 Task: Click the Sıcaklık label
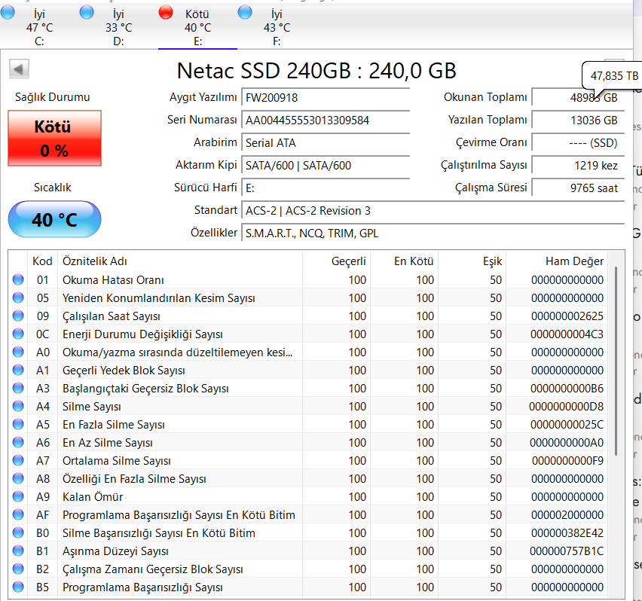click(53, 187)
